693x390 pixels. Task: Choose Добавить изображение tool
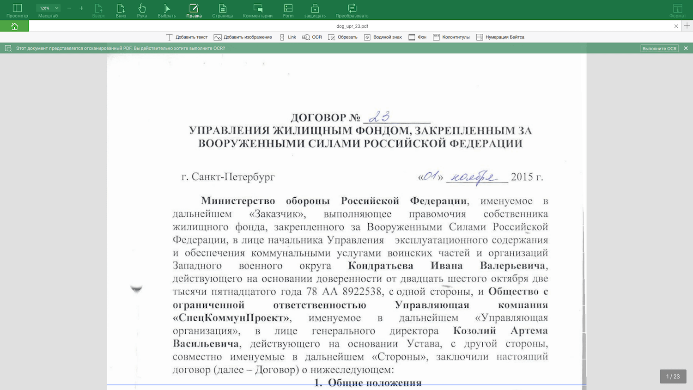pyautogui.click(x=243, y=37)
